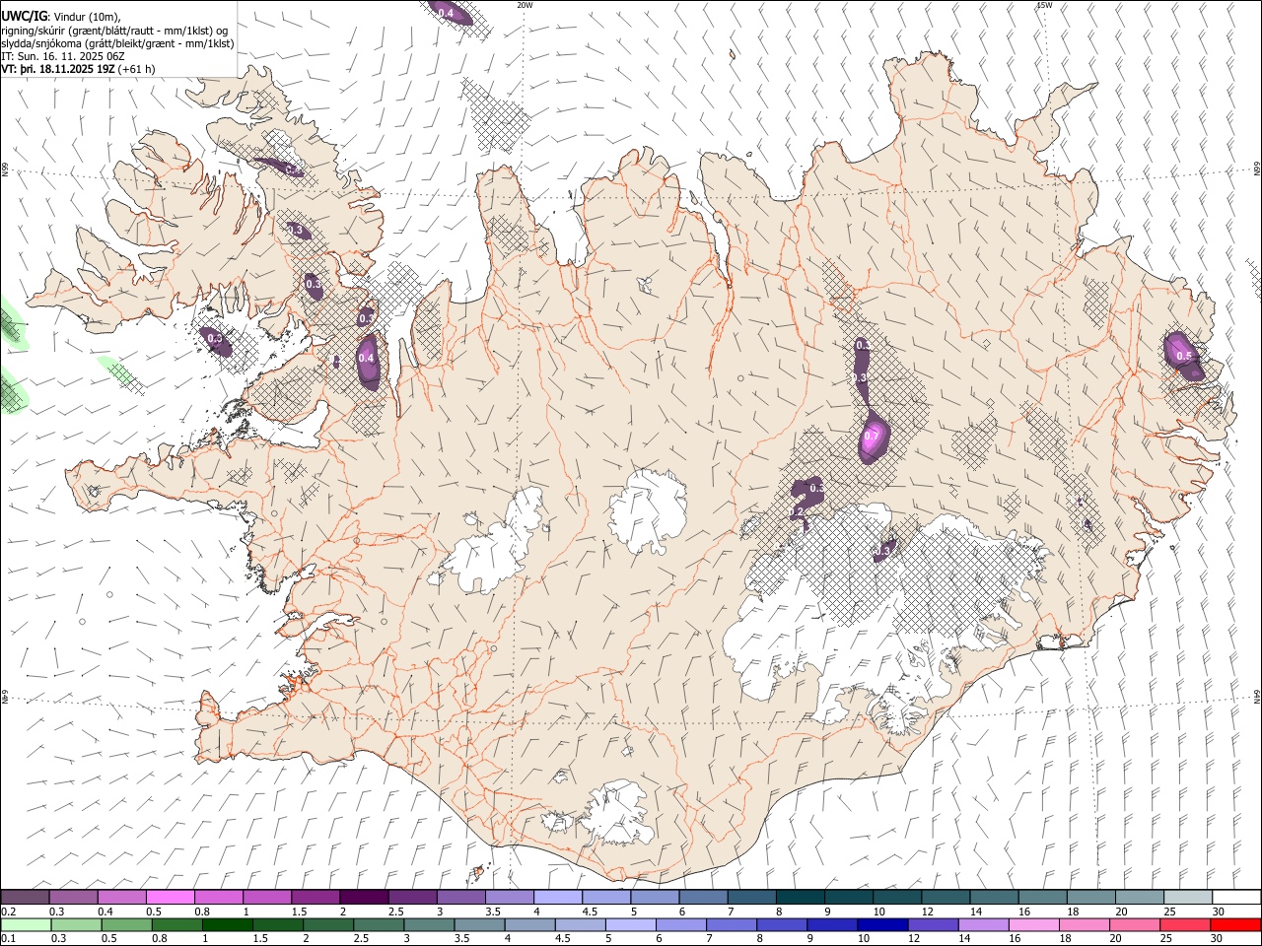1262x946 pixels.
Task: Click 0.5 snowfall label on east coast blob
Action: 1184,356
